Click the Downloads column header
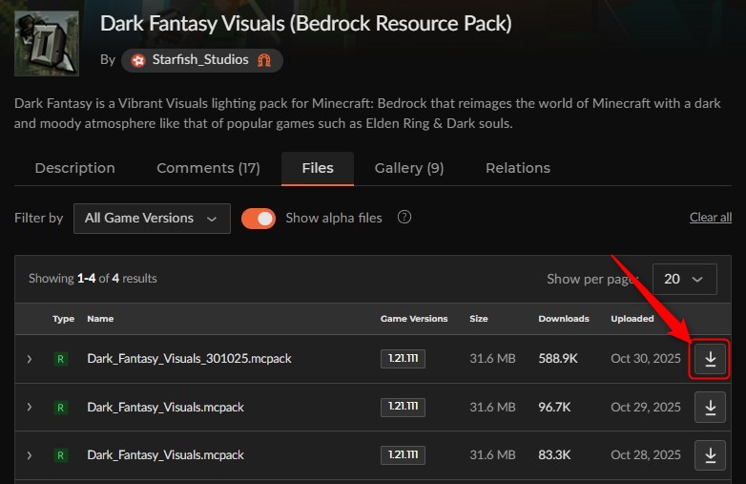746x484 pixels. (x=564, y=319)
